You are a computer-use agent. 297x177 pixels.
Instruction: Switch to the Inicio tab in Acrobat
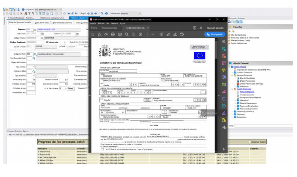[x=94, y=28]
